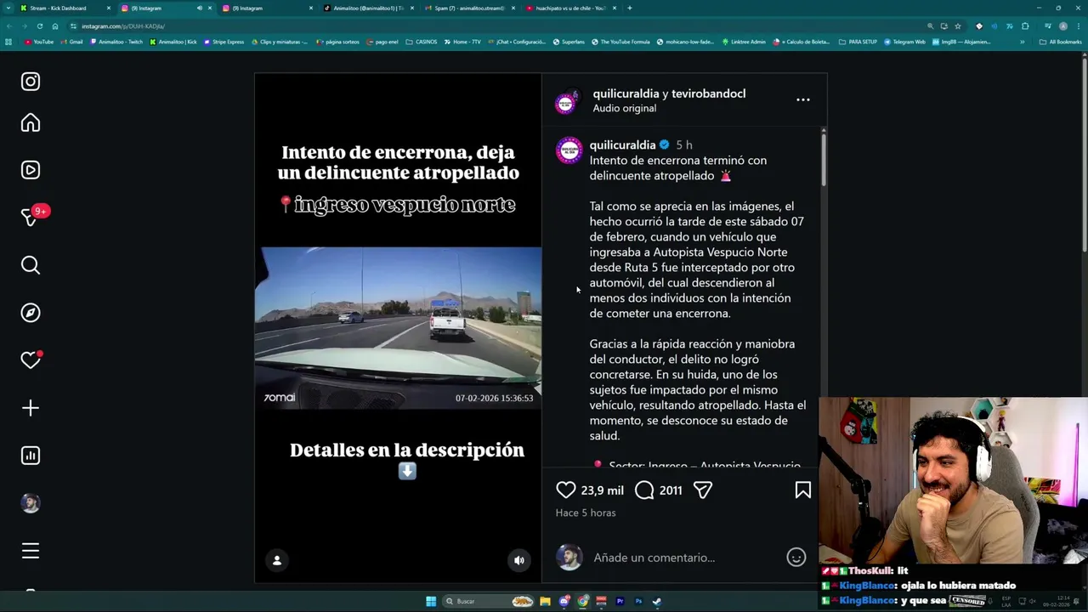Click the Instagram logo in the sidebar
This screenshot has width=1088, height=612.
click(31, 82)
